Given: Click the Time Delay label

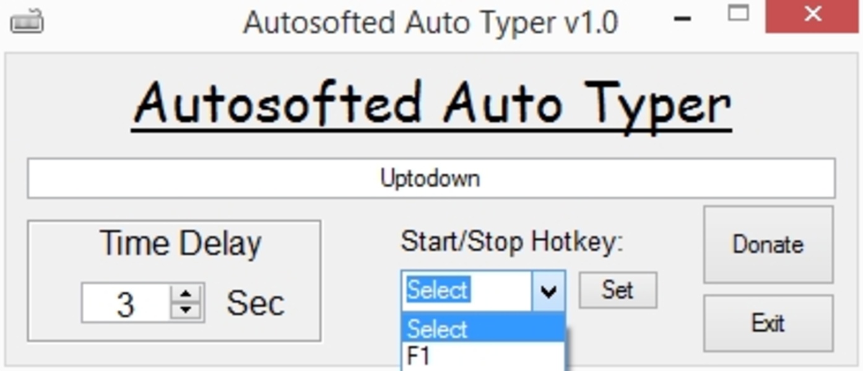Looking at the screenshot, I should (x=181, y=243).
